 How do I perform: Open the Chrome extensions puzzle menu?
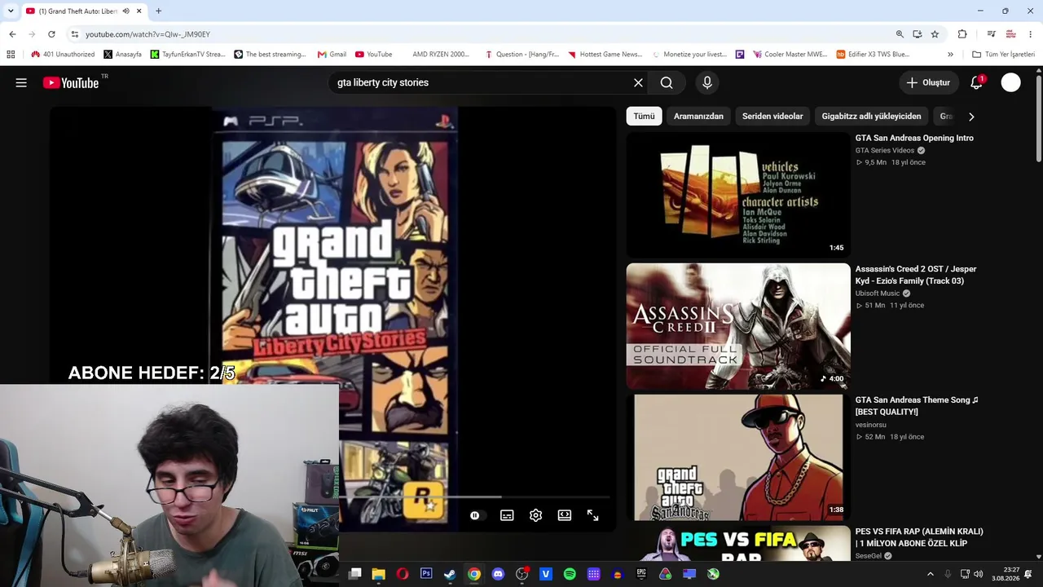(x=962, y=34)
